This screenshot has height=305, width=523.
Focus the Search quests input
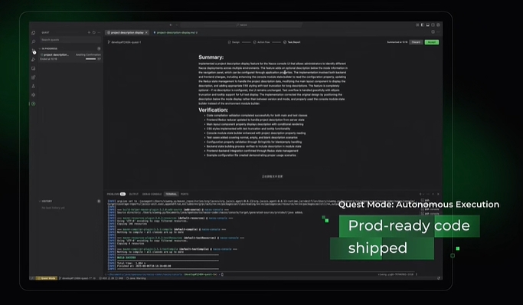[x=70, y=40]
